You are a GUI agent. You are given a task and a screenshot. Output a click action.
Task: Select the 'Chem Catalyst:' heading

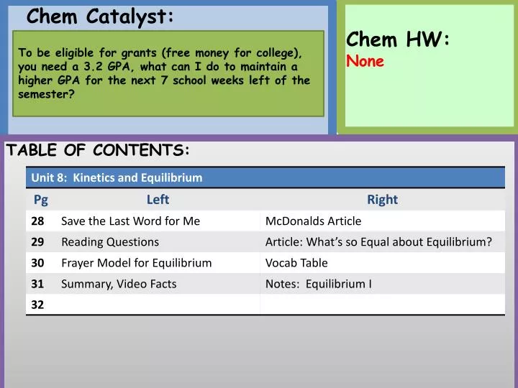[100, 17]
